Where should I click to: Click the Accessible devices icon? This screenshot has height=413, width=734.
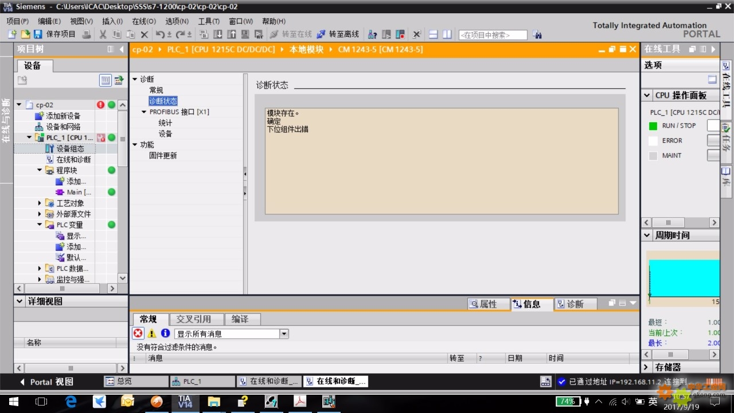point(373,34)
